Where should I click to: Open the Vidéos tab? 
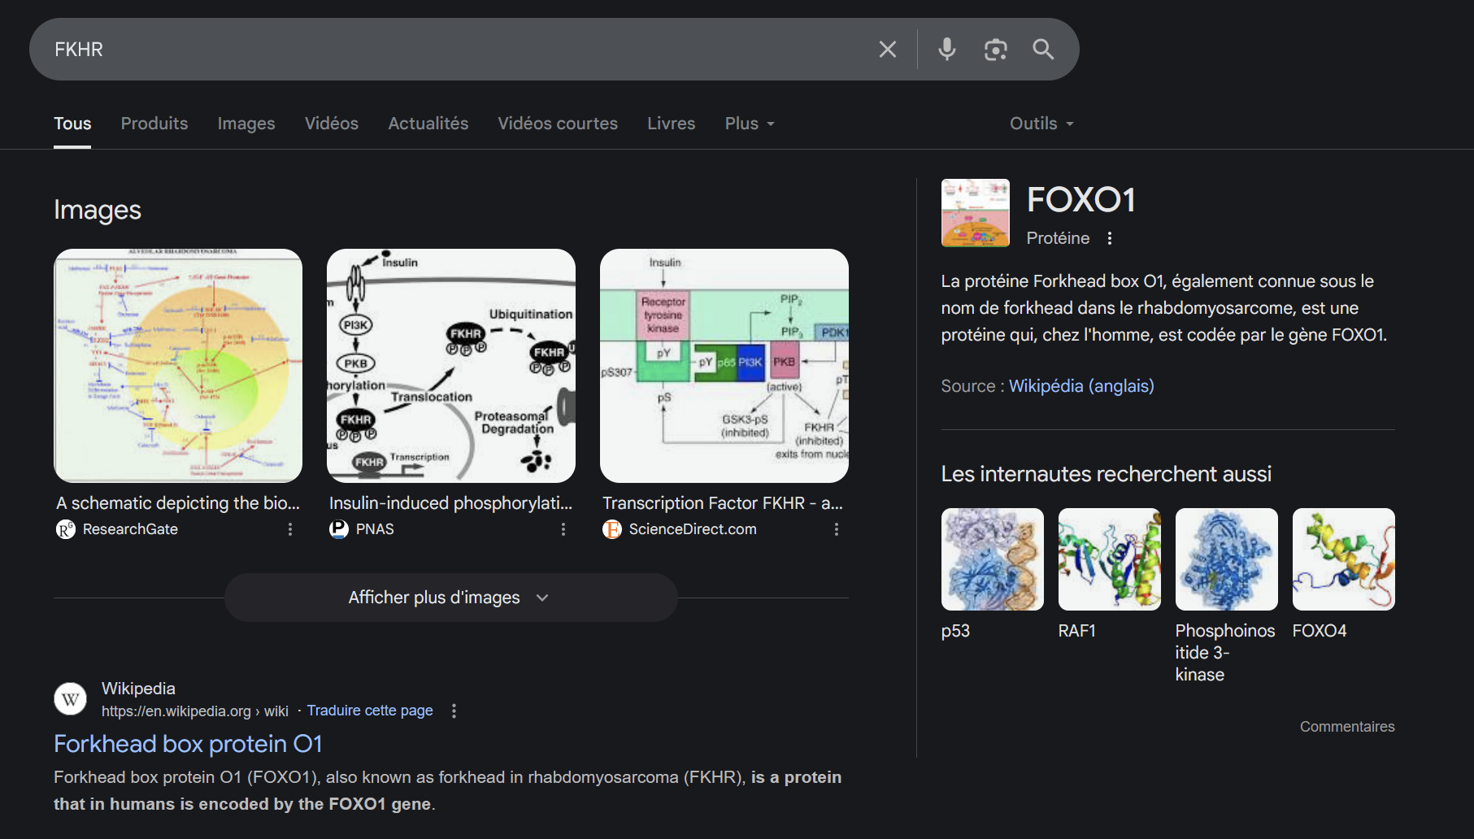(x=332, y=124)
